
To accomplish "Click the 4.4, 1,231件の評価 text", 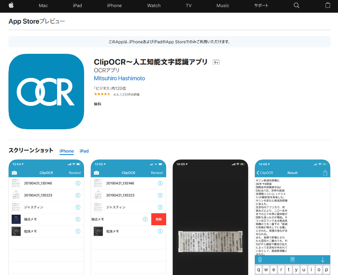I will coord(126,94).
